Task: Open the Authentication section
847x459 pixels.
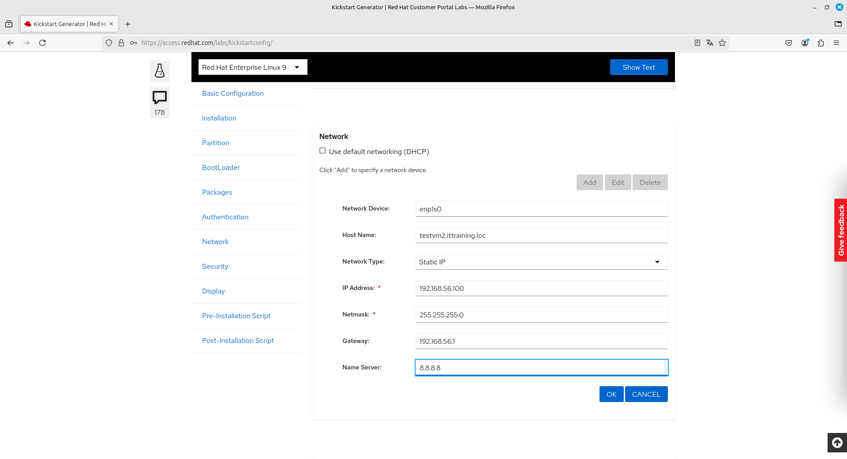Action: [225, 217]
